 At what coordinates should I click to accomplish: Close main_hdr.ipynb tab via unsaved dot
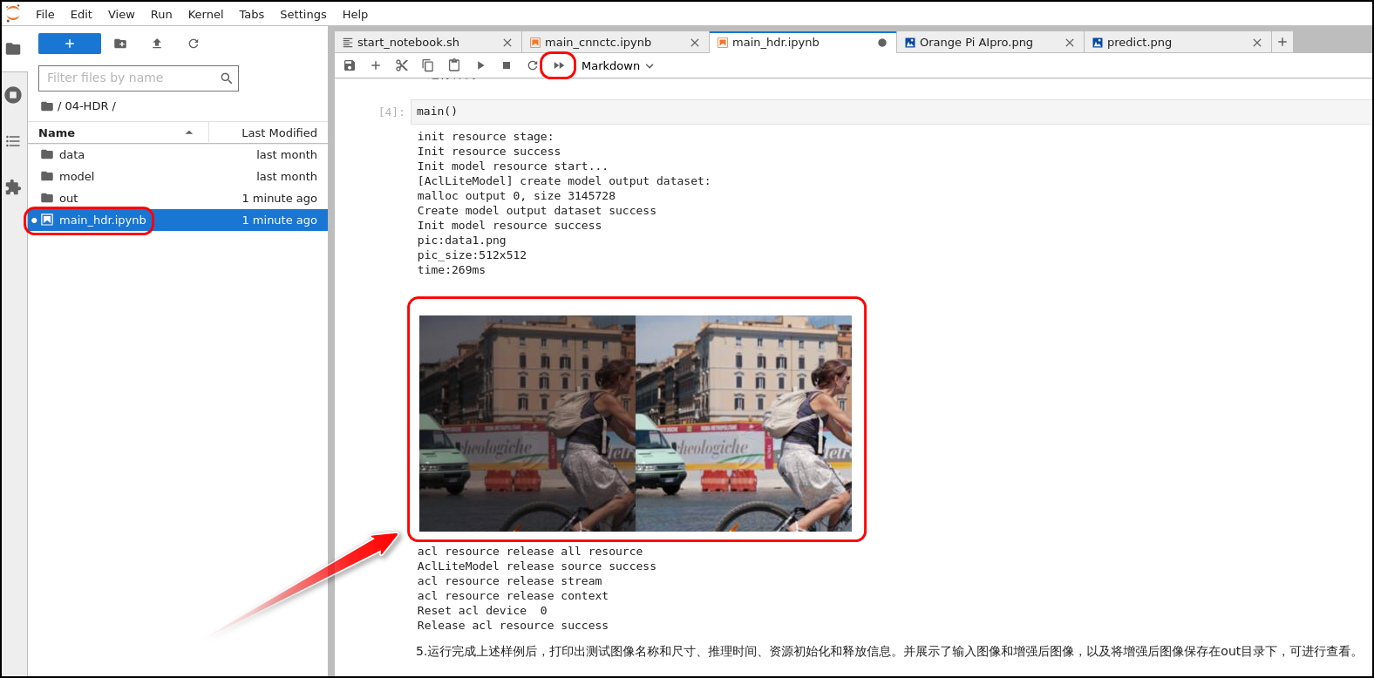[x=882, y=43]
